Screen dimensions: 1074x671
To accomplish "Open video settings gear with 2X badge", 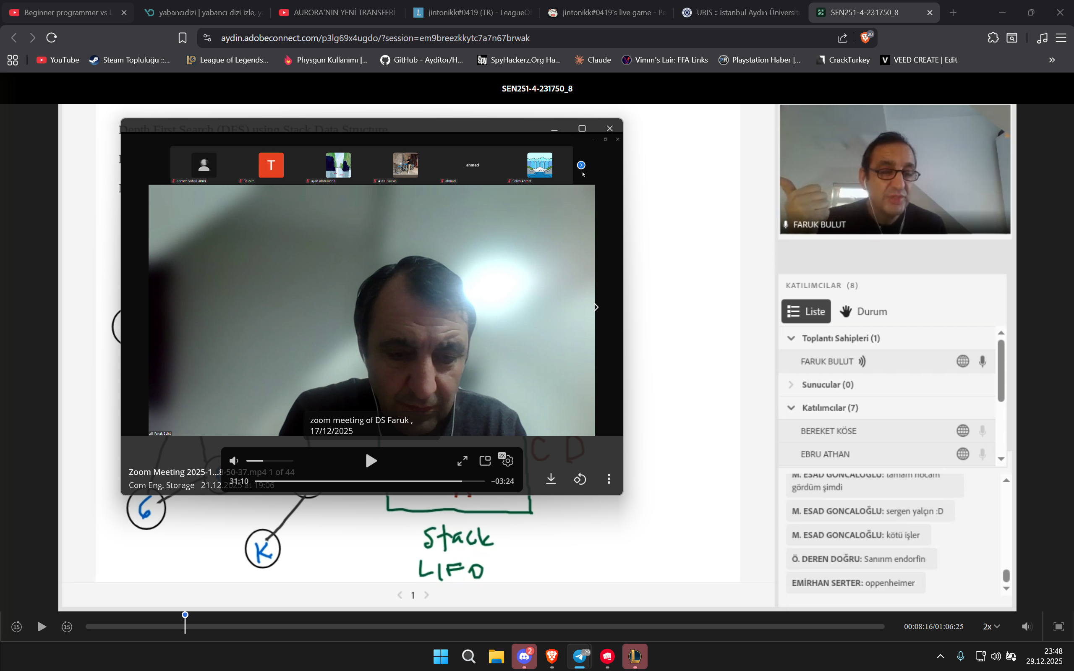I will 507,460.
